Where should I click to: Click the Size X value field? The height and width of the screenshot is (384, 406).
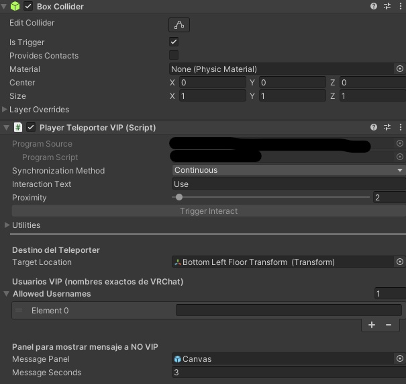pos(212,96)
